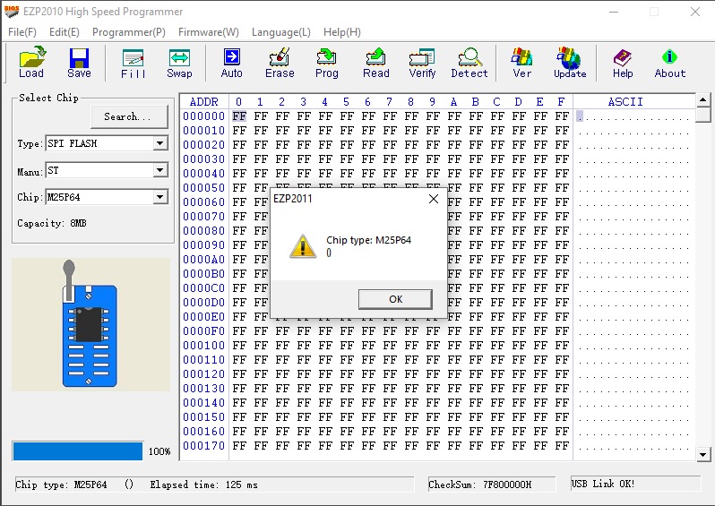The height and width of the screenshot is (506, 715).
Task: Click the hex view scroll up arrow
Action: point(702,99)
